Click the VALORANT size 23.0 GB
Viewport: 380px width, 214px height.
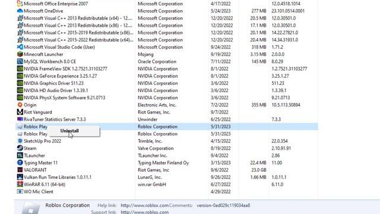[259, 170]
